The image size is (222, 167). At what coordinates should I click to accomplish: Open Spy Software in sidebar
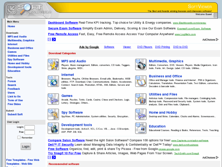tap(16, 59)
